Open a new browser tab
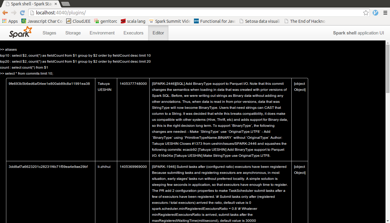The image size is (390, 223). [65, 4]
